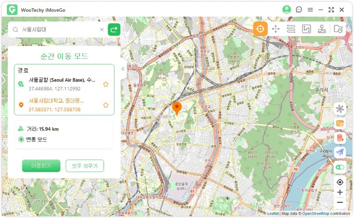The height and width of the screenshot is (218, 354).
Task: Click the 경로 label in route panel
Action: [23, 70]
